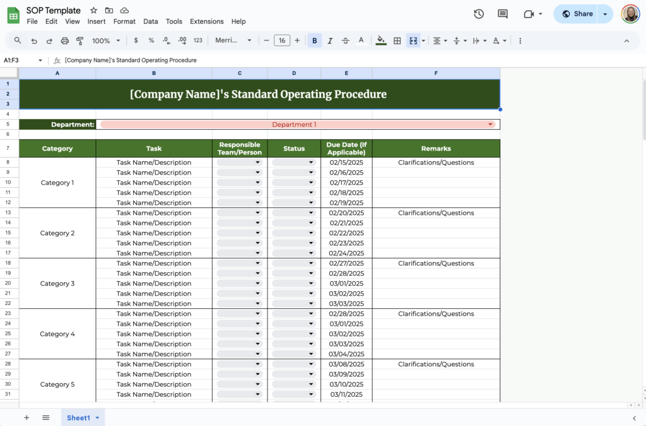646x426 pixels.
Task: Select the Category 3 merged cell
Action: (x=57, y=283)
